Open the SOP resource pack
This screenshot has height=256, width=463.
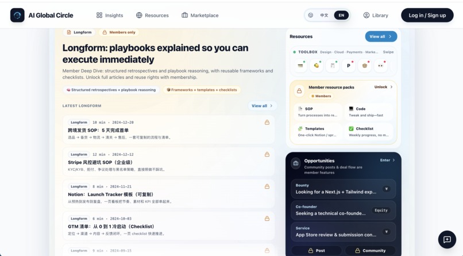coord(318,112)
